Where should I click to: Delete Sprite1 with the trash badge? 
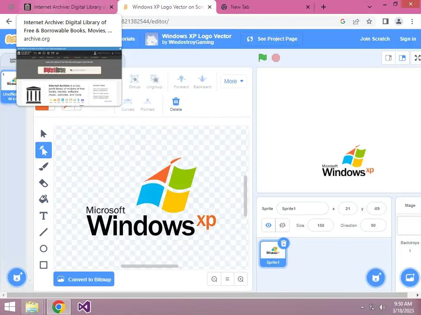point(284,244)
